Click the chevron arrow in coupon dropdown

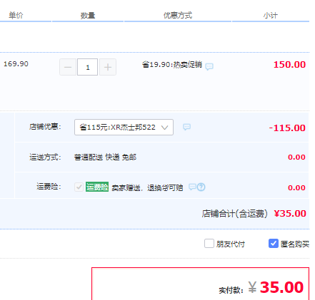tap(164, 128)
